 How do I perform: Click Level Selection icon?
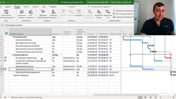coord(90,12)
